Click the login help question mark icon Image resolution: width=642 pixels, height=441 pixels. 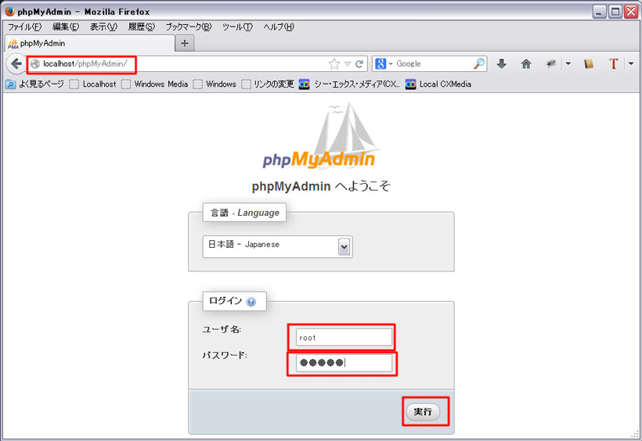pyautogui.click(x=251, y=302)
